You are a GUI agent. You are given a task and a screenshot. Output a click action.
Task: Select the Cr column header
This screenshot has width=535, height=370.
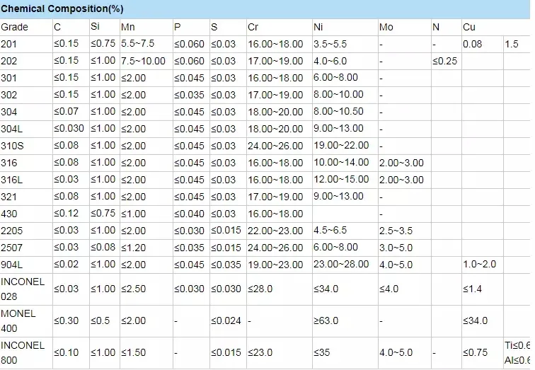(x=253, y=28)
